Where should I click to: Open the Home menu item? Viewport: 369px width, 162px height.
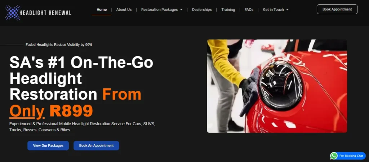(x=101, y=10)
